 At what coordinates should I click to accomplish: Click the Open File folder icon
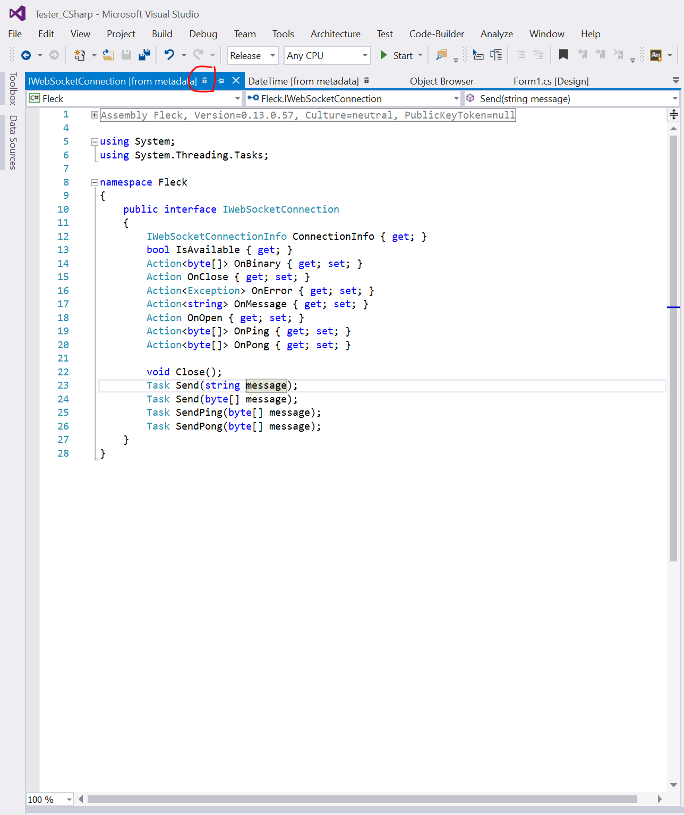(x=108, y=55)
